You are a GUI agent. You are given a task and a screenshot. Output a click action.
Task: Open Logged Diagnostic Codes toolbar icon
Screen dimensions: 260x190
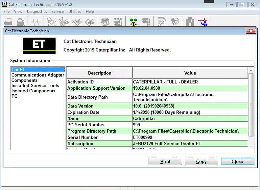click(64, 22)
